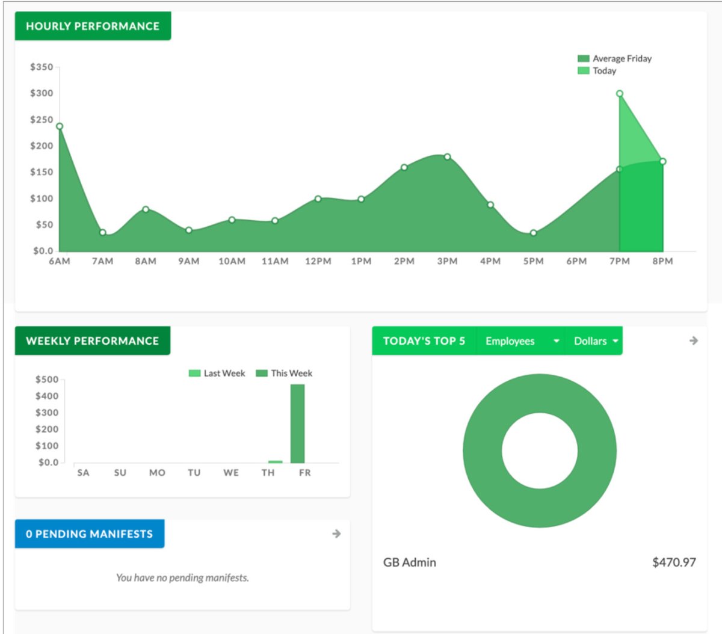
Task: Click the 5PM dip marker on hourly chart
Action: tap(534, 232)
